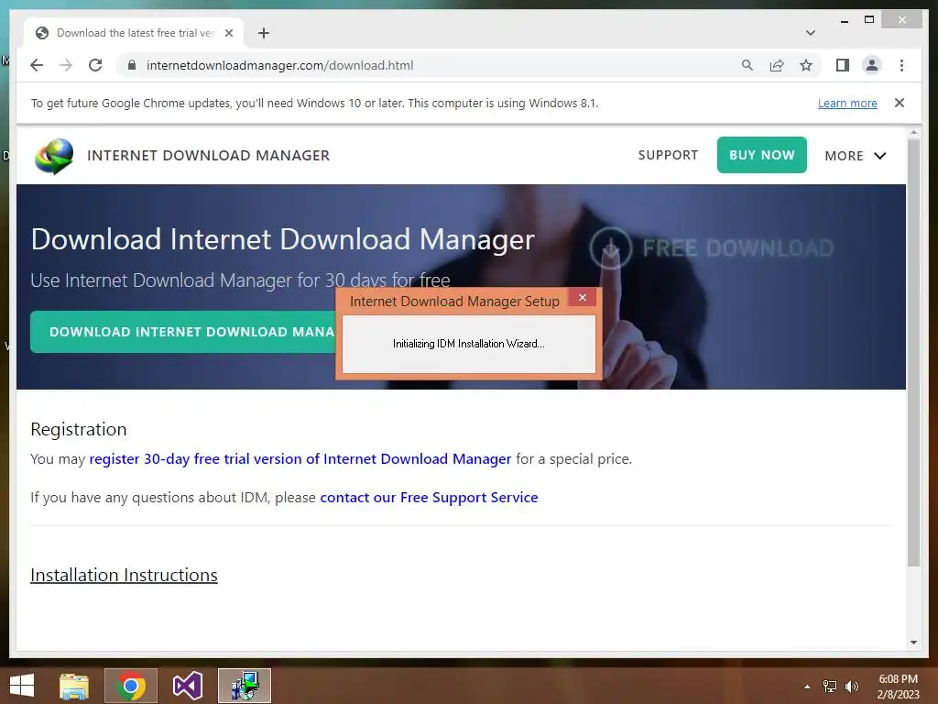
Task: Open contact our Free Support Service link
Action: [x=429, y=498]
